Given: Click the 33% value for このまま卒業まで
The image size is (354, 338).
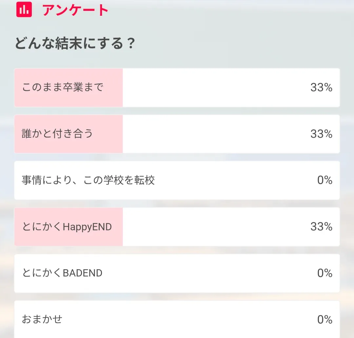Looking at the screenshot, I should coord(321,87).
